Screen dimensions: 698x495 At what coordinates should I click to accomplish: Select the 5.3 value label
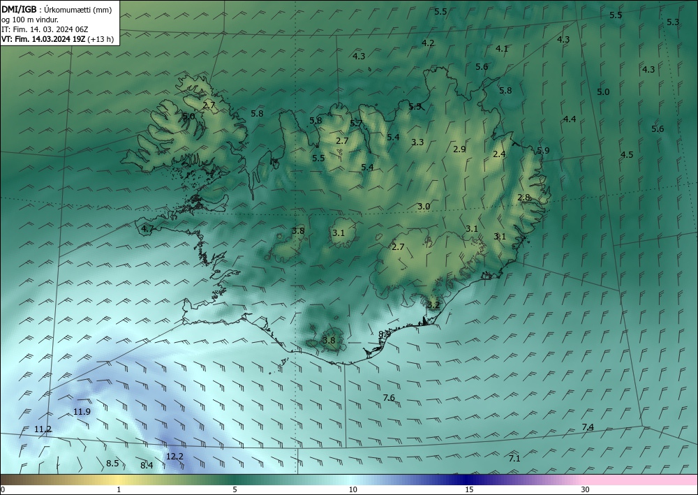point(673,22)
